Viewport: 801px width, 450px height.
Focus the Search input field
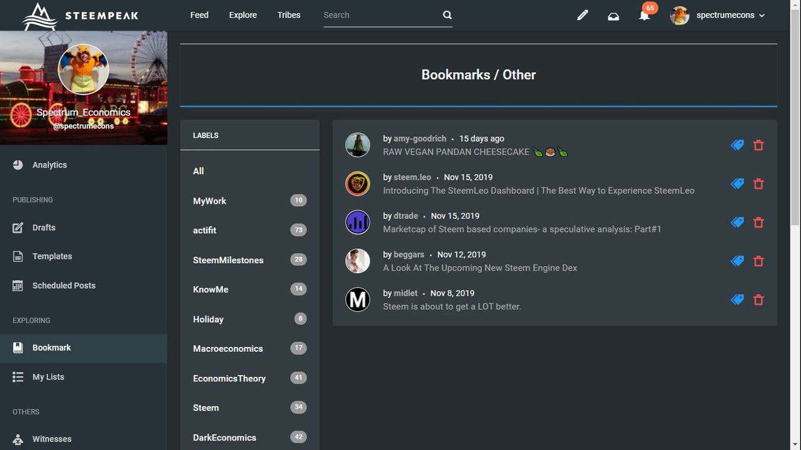[x=380, y=15]
